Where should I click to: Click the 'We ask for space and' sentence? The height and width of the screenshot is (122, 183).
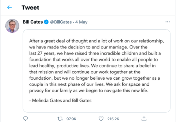point(127,84)
